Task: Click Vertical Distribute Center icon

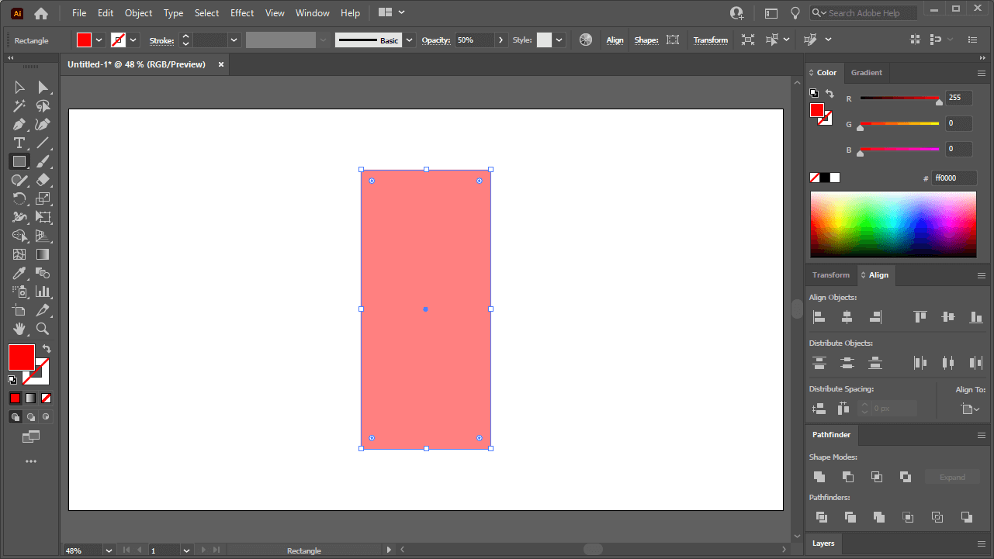Action: tap(847, 362)
